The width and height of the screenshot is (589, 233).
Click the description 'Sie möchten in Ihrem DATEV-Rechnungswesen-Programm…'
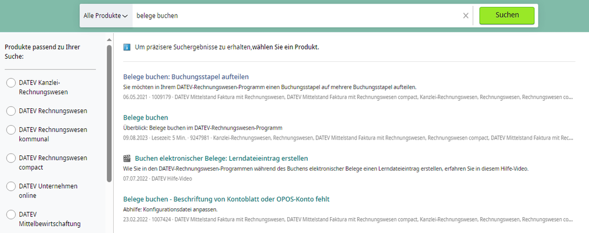coord(269,87)
